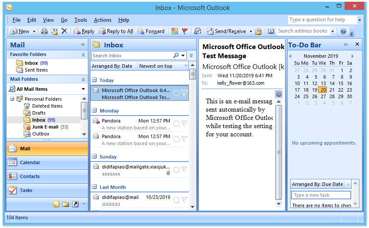Click the Deleted Items folder

click(x=47, y=106)
